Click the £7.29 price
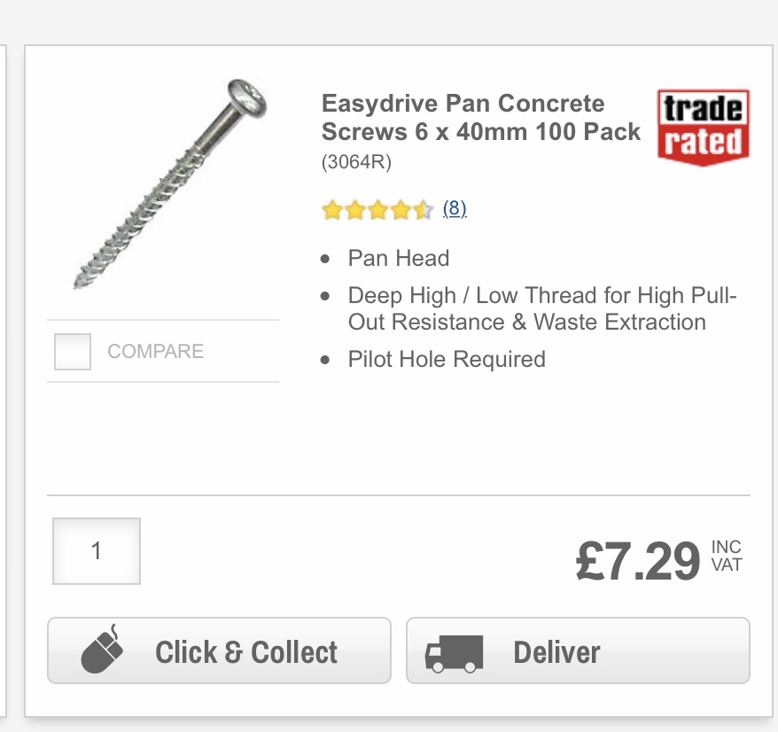This screenshot has width=778, height=732. 638,561
